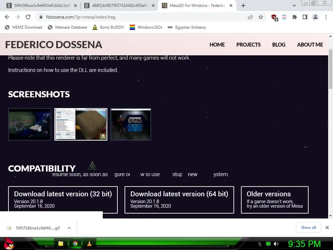Share this page via share icon
Viewport: 333px width, 250px height.
tap(250, 17)
